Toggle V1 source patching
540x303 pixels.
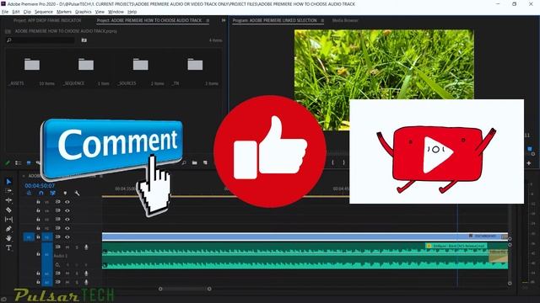pos(29,237)
